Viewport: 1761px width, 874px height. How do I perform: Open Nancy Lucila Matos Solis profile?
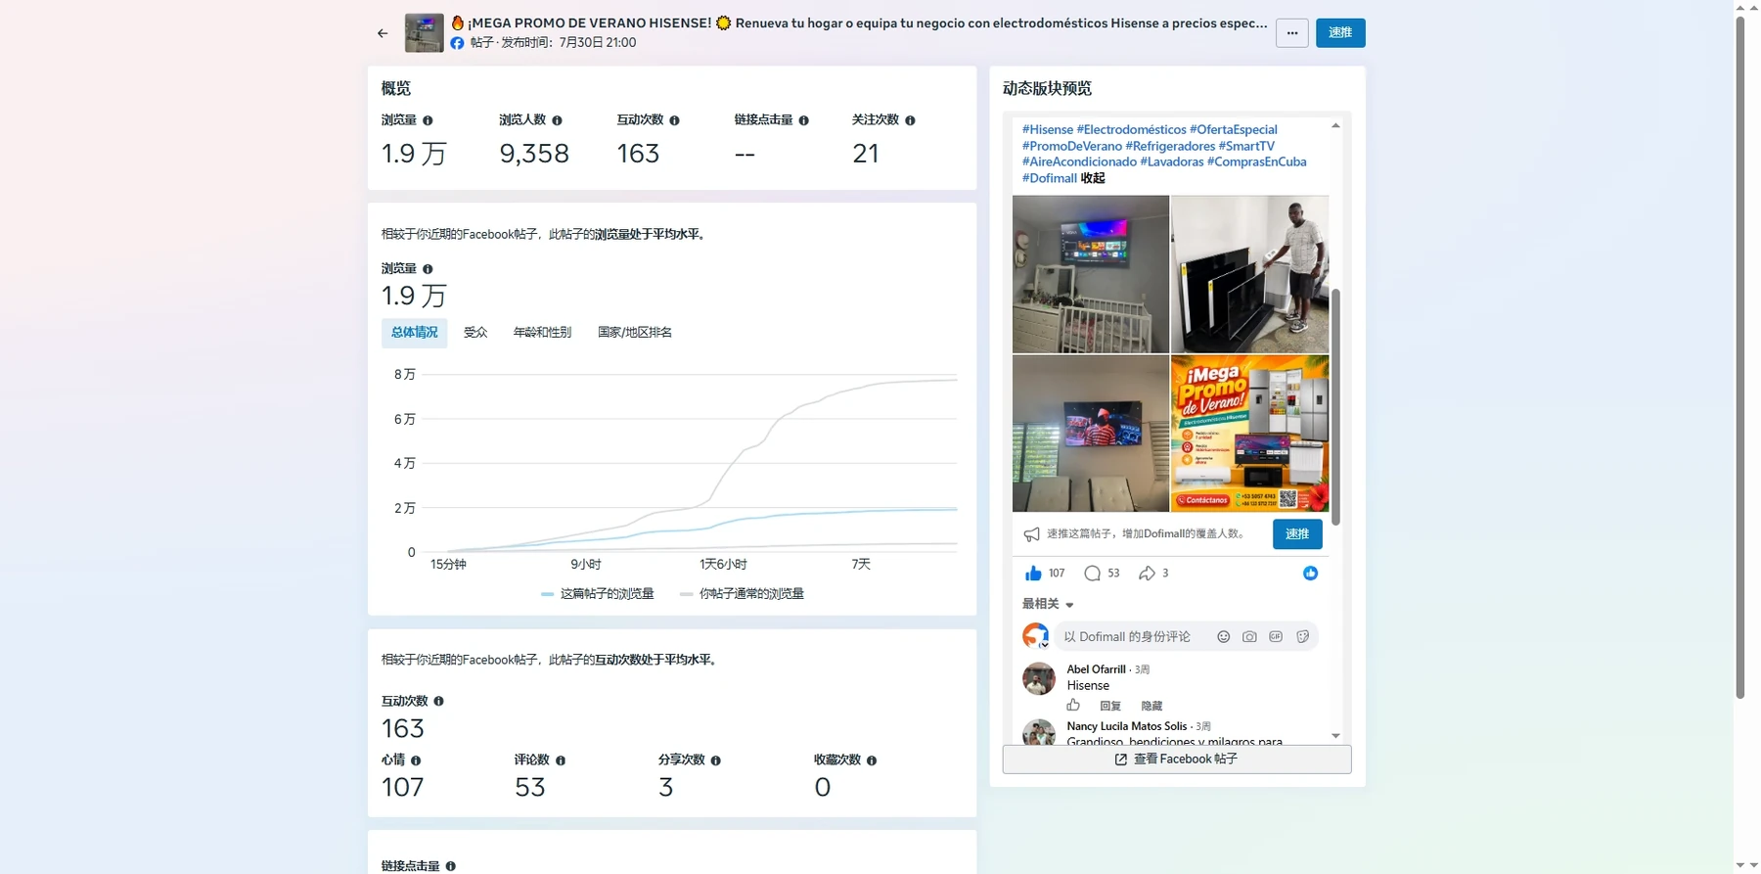(1126, 726)
